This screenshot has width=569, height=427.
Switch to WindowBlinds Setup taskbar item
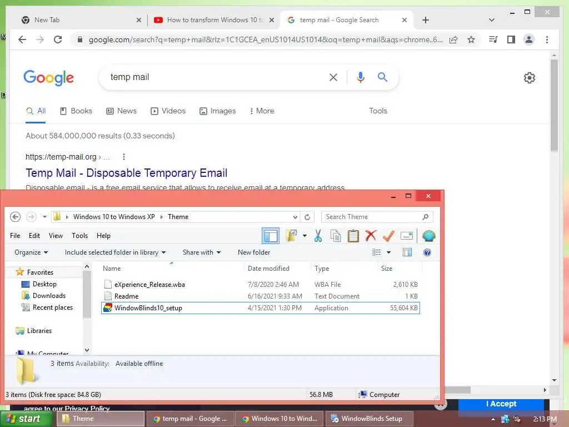pos(370,419)
